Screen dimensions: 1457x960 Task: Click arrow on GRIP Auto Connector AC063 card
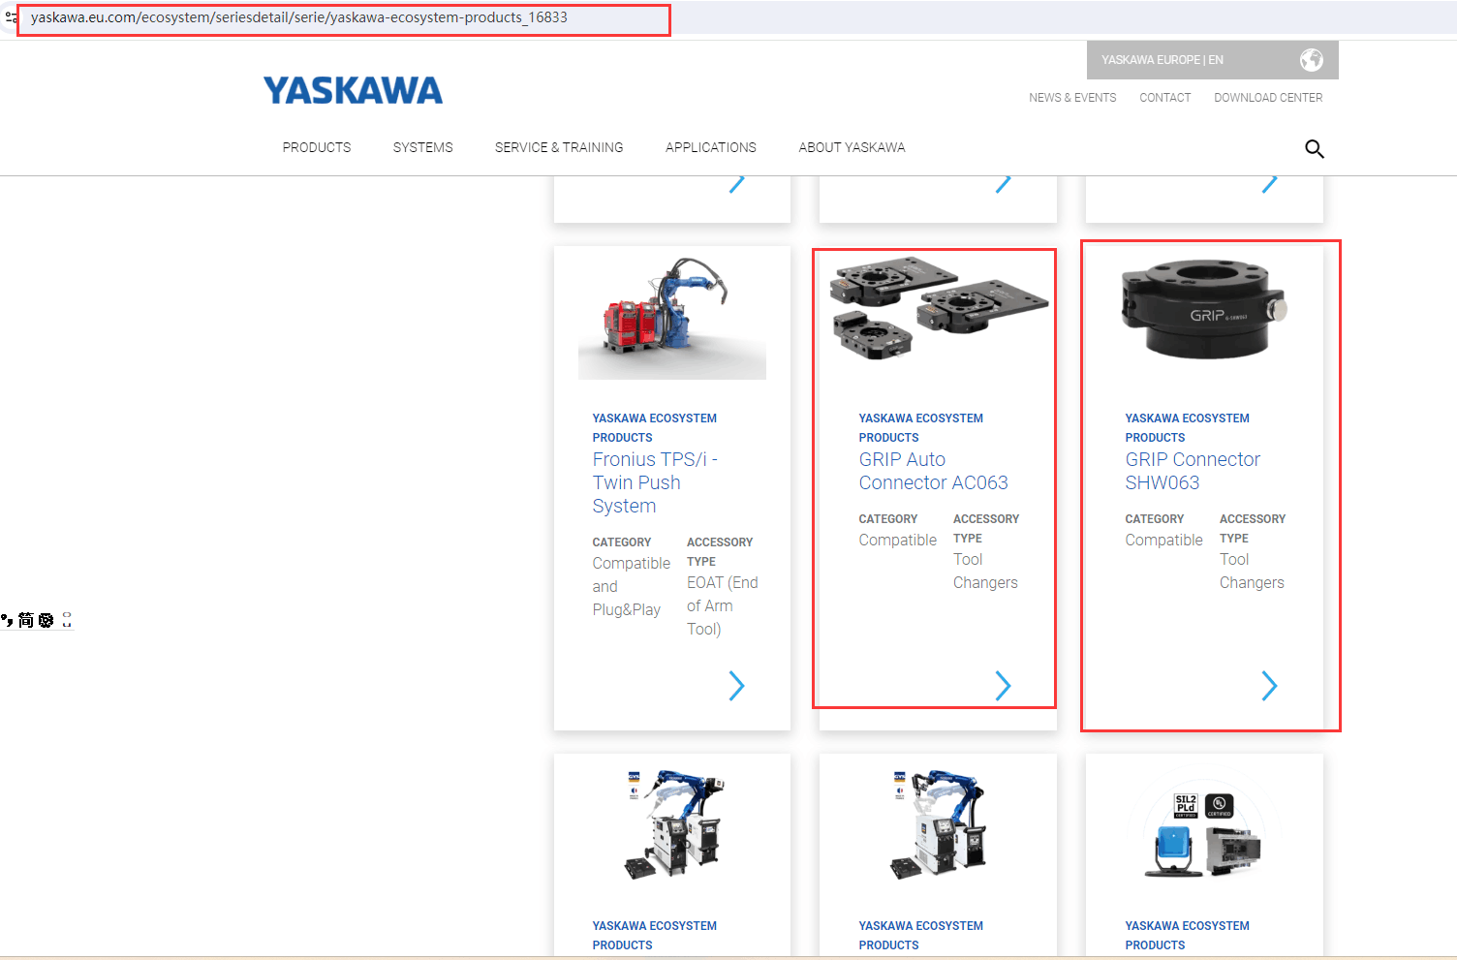click(1003, 686)
